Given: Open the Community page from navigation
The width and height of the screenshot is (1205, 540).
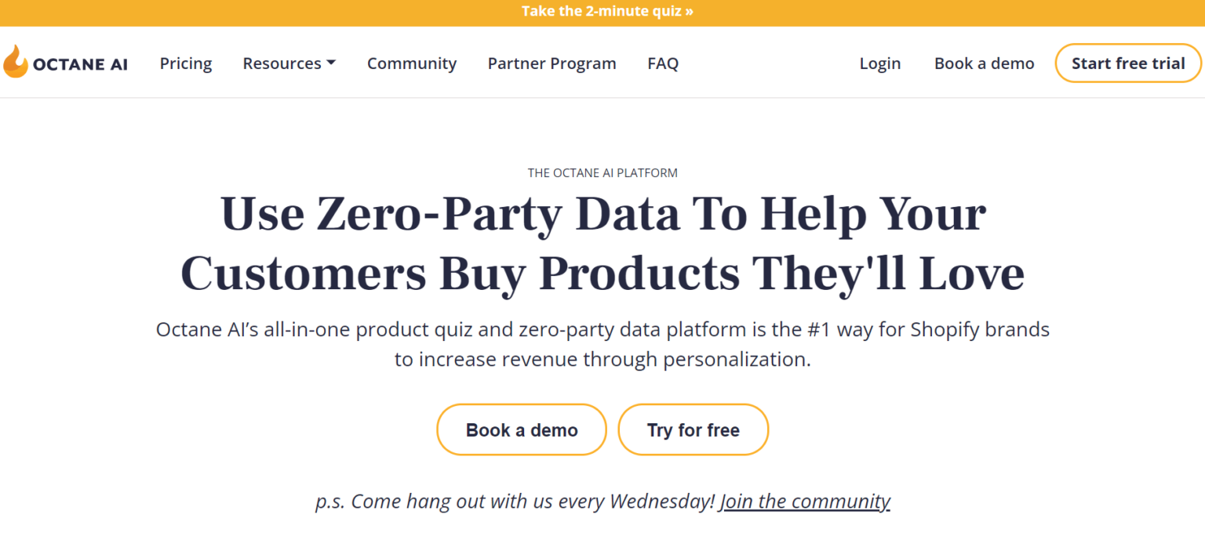Looking at the screenshot, I should tap(412, 63).
